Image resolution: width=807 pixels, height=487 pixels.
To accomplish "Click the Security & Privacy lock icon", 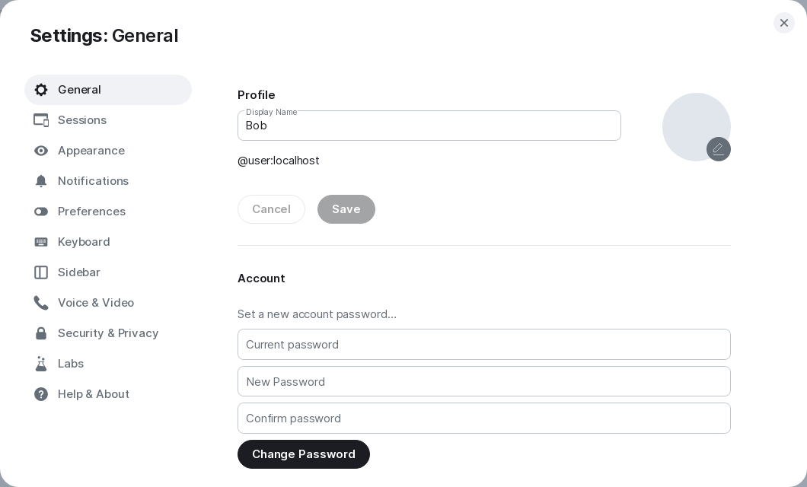I will [x=41, y=333].
